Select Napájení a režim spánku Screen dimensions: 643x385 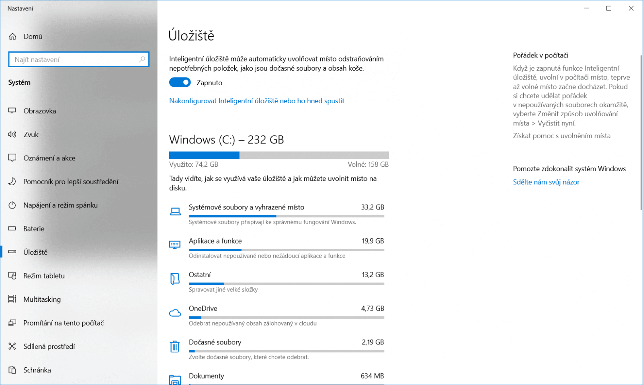(60, 205)
